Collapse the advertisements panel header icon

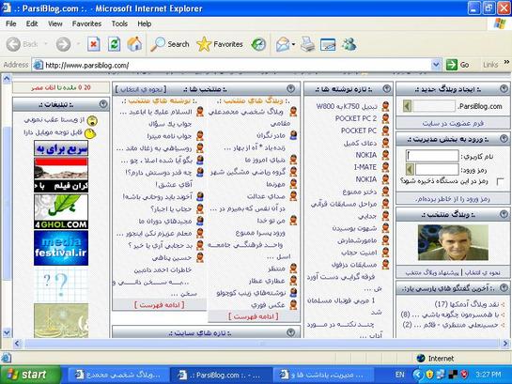(x=103, y=104)
